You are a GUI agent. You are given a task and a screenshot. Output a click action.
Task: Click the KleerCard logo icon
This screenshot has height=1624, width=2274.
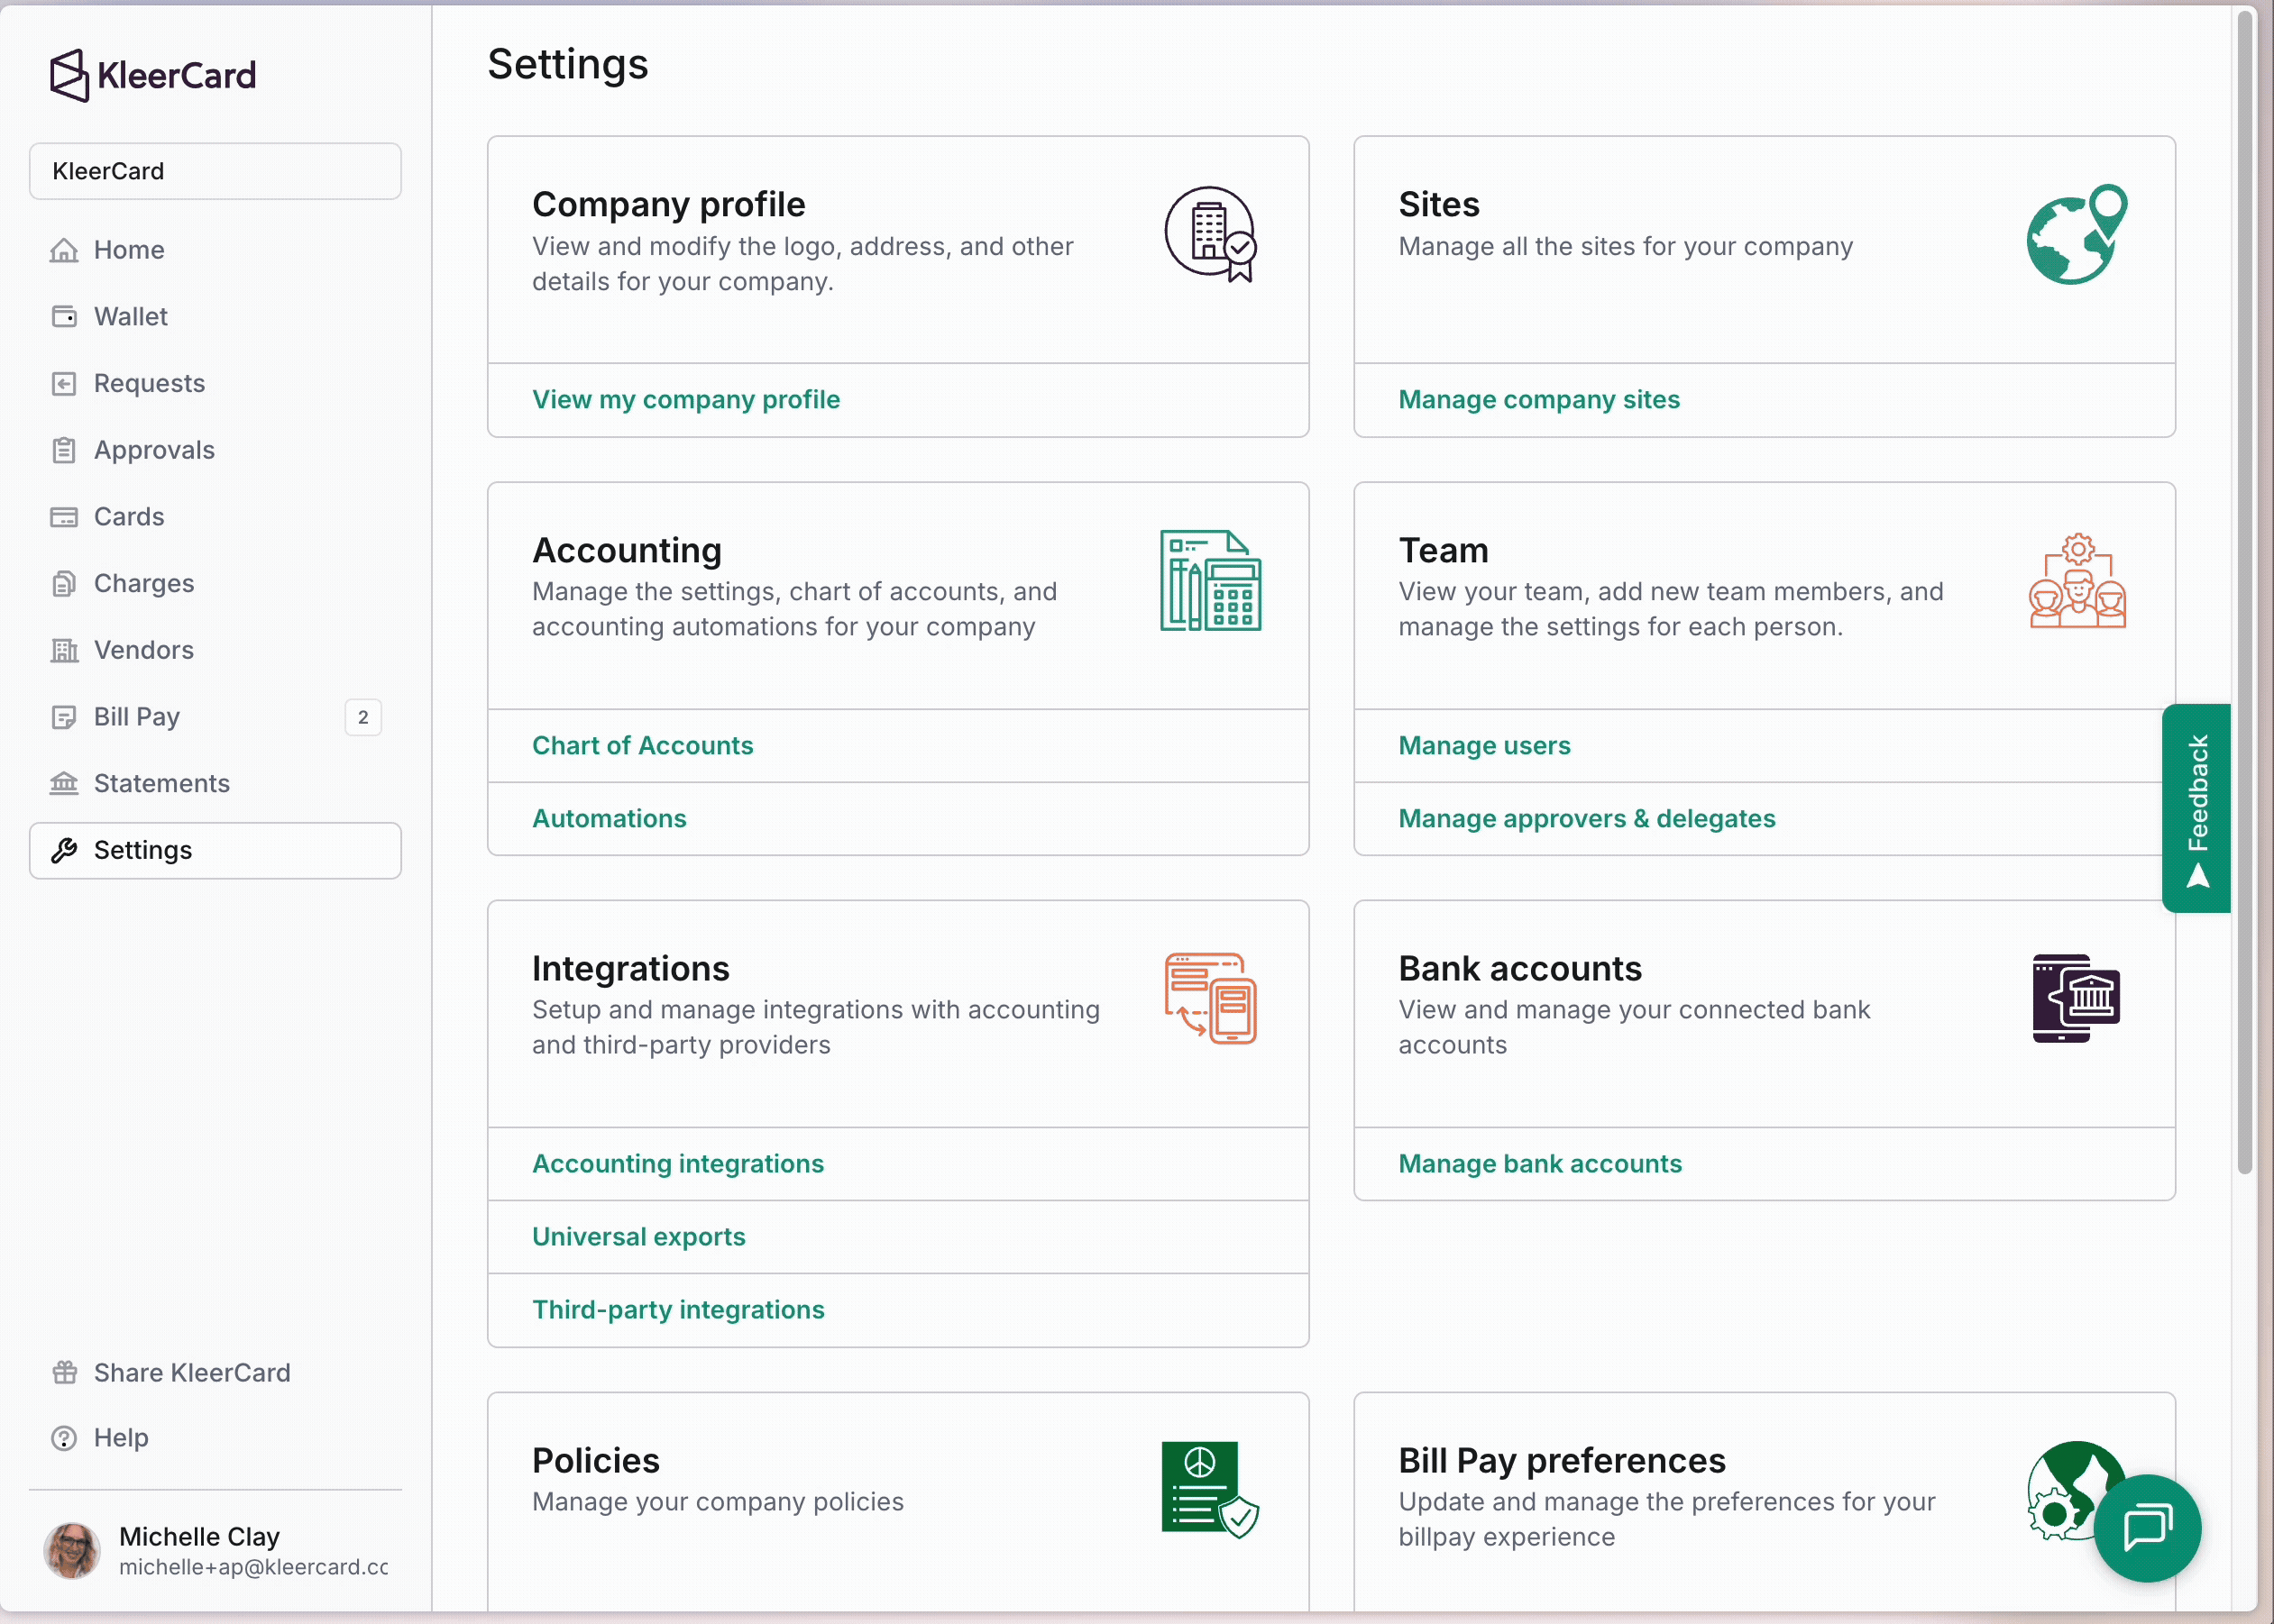pyautogui.click(x=70, y=75)
